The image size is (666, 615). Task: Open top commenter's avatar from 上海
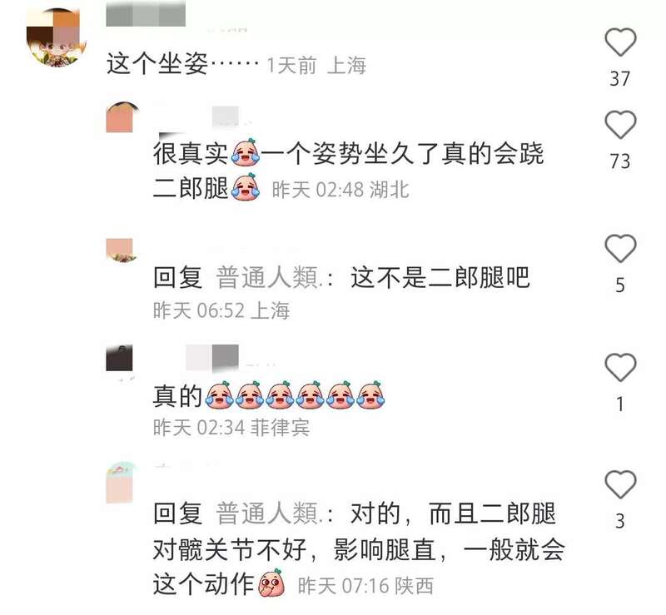tap(57, 37)
